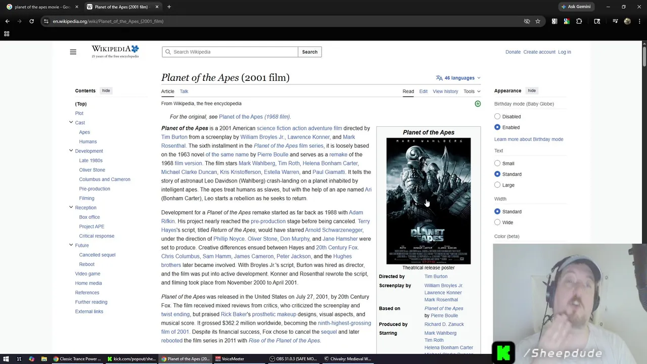Viewport: 647px width, 364px height.
Task: Open the apps grid icon in bookmarks bar
Action: 7,34
